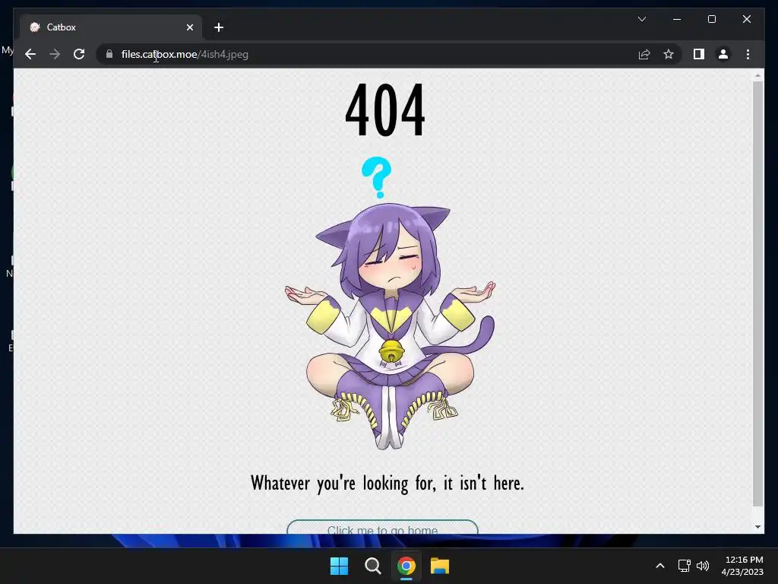Open network status tray icon
Viewport: 778px width, 584px height.
[685, 566]
